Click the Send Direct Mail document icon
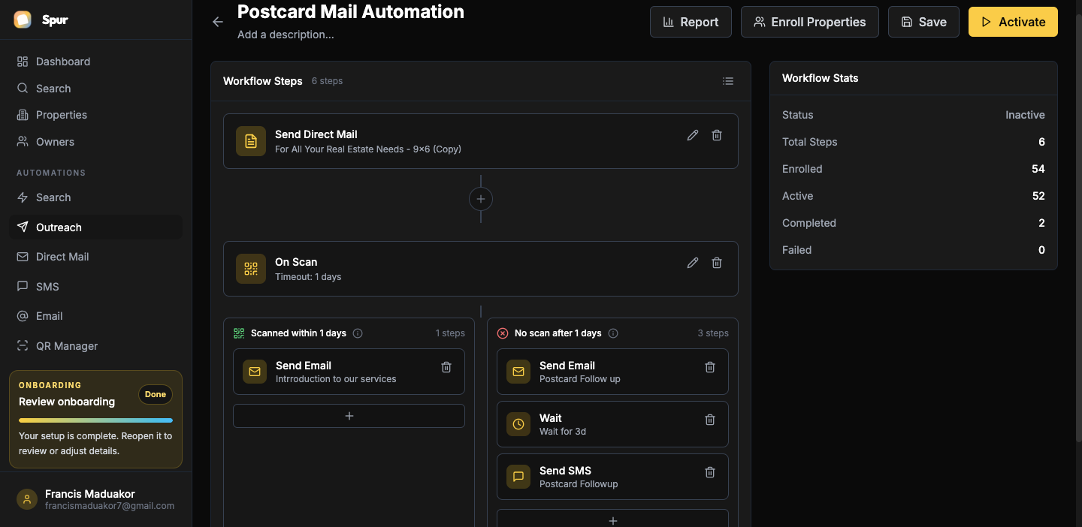 click(251, 141)
